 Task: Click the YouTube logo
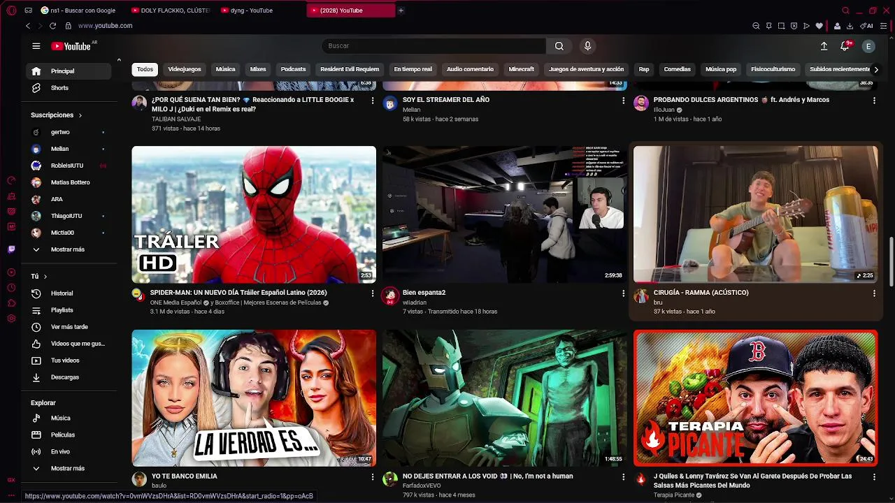tap(71, 46)
